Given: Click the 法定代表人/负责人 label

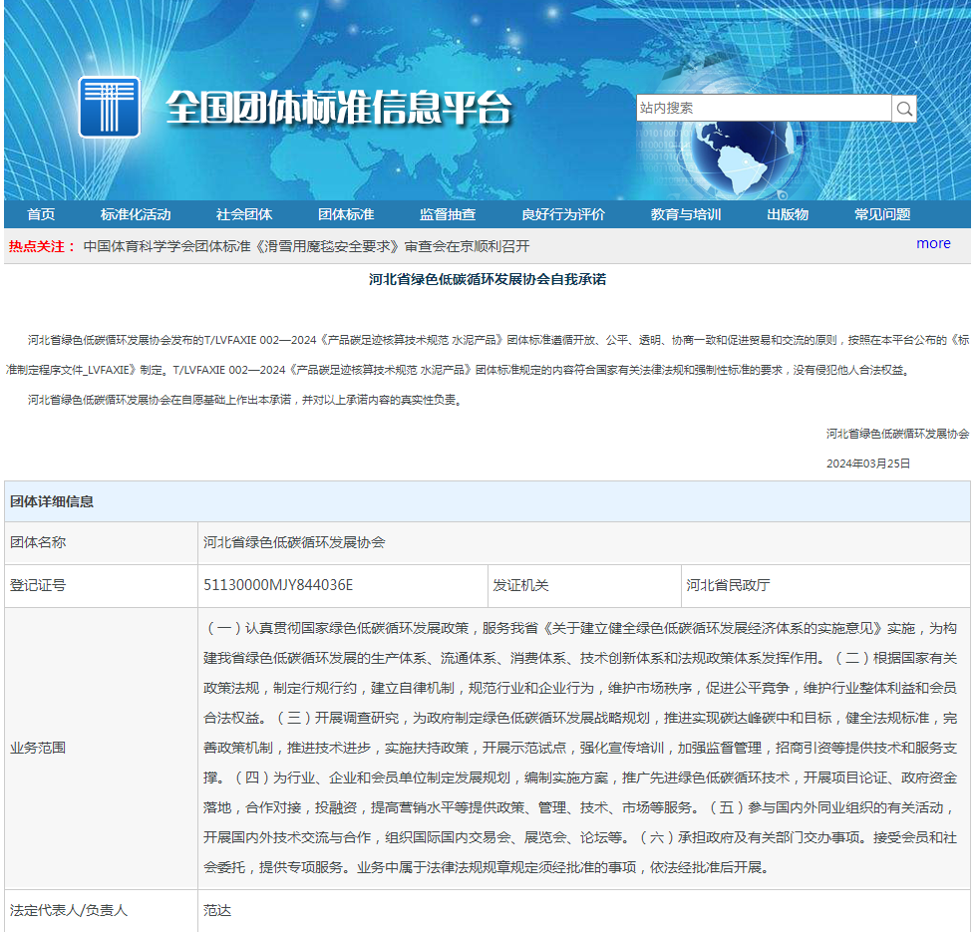Looking at the screenshot, I should [69, 911].
